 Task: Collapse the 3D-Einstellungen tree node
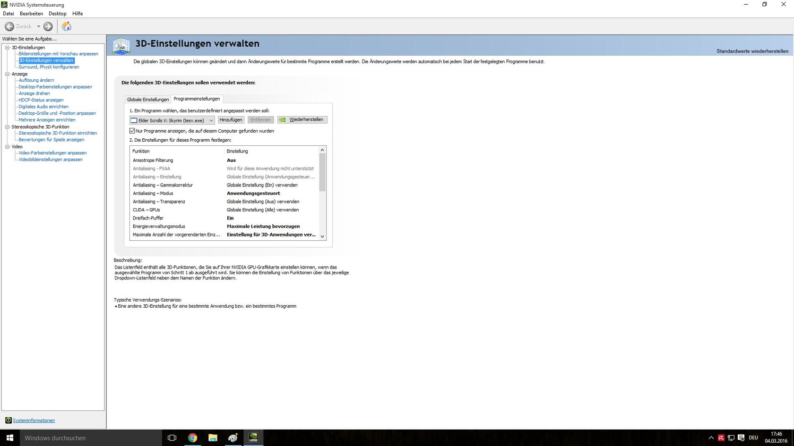coord(8,48)
